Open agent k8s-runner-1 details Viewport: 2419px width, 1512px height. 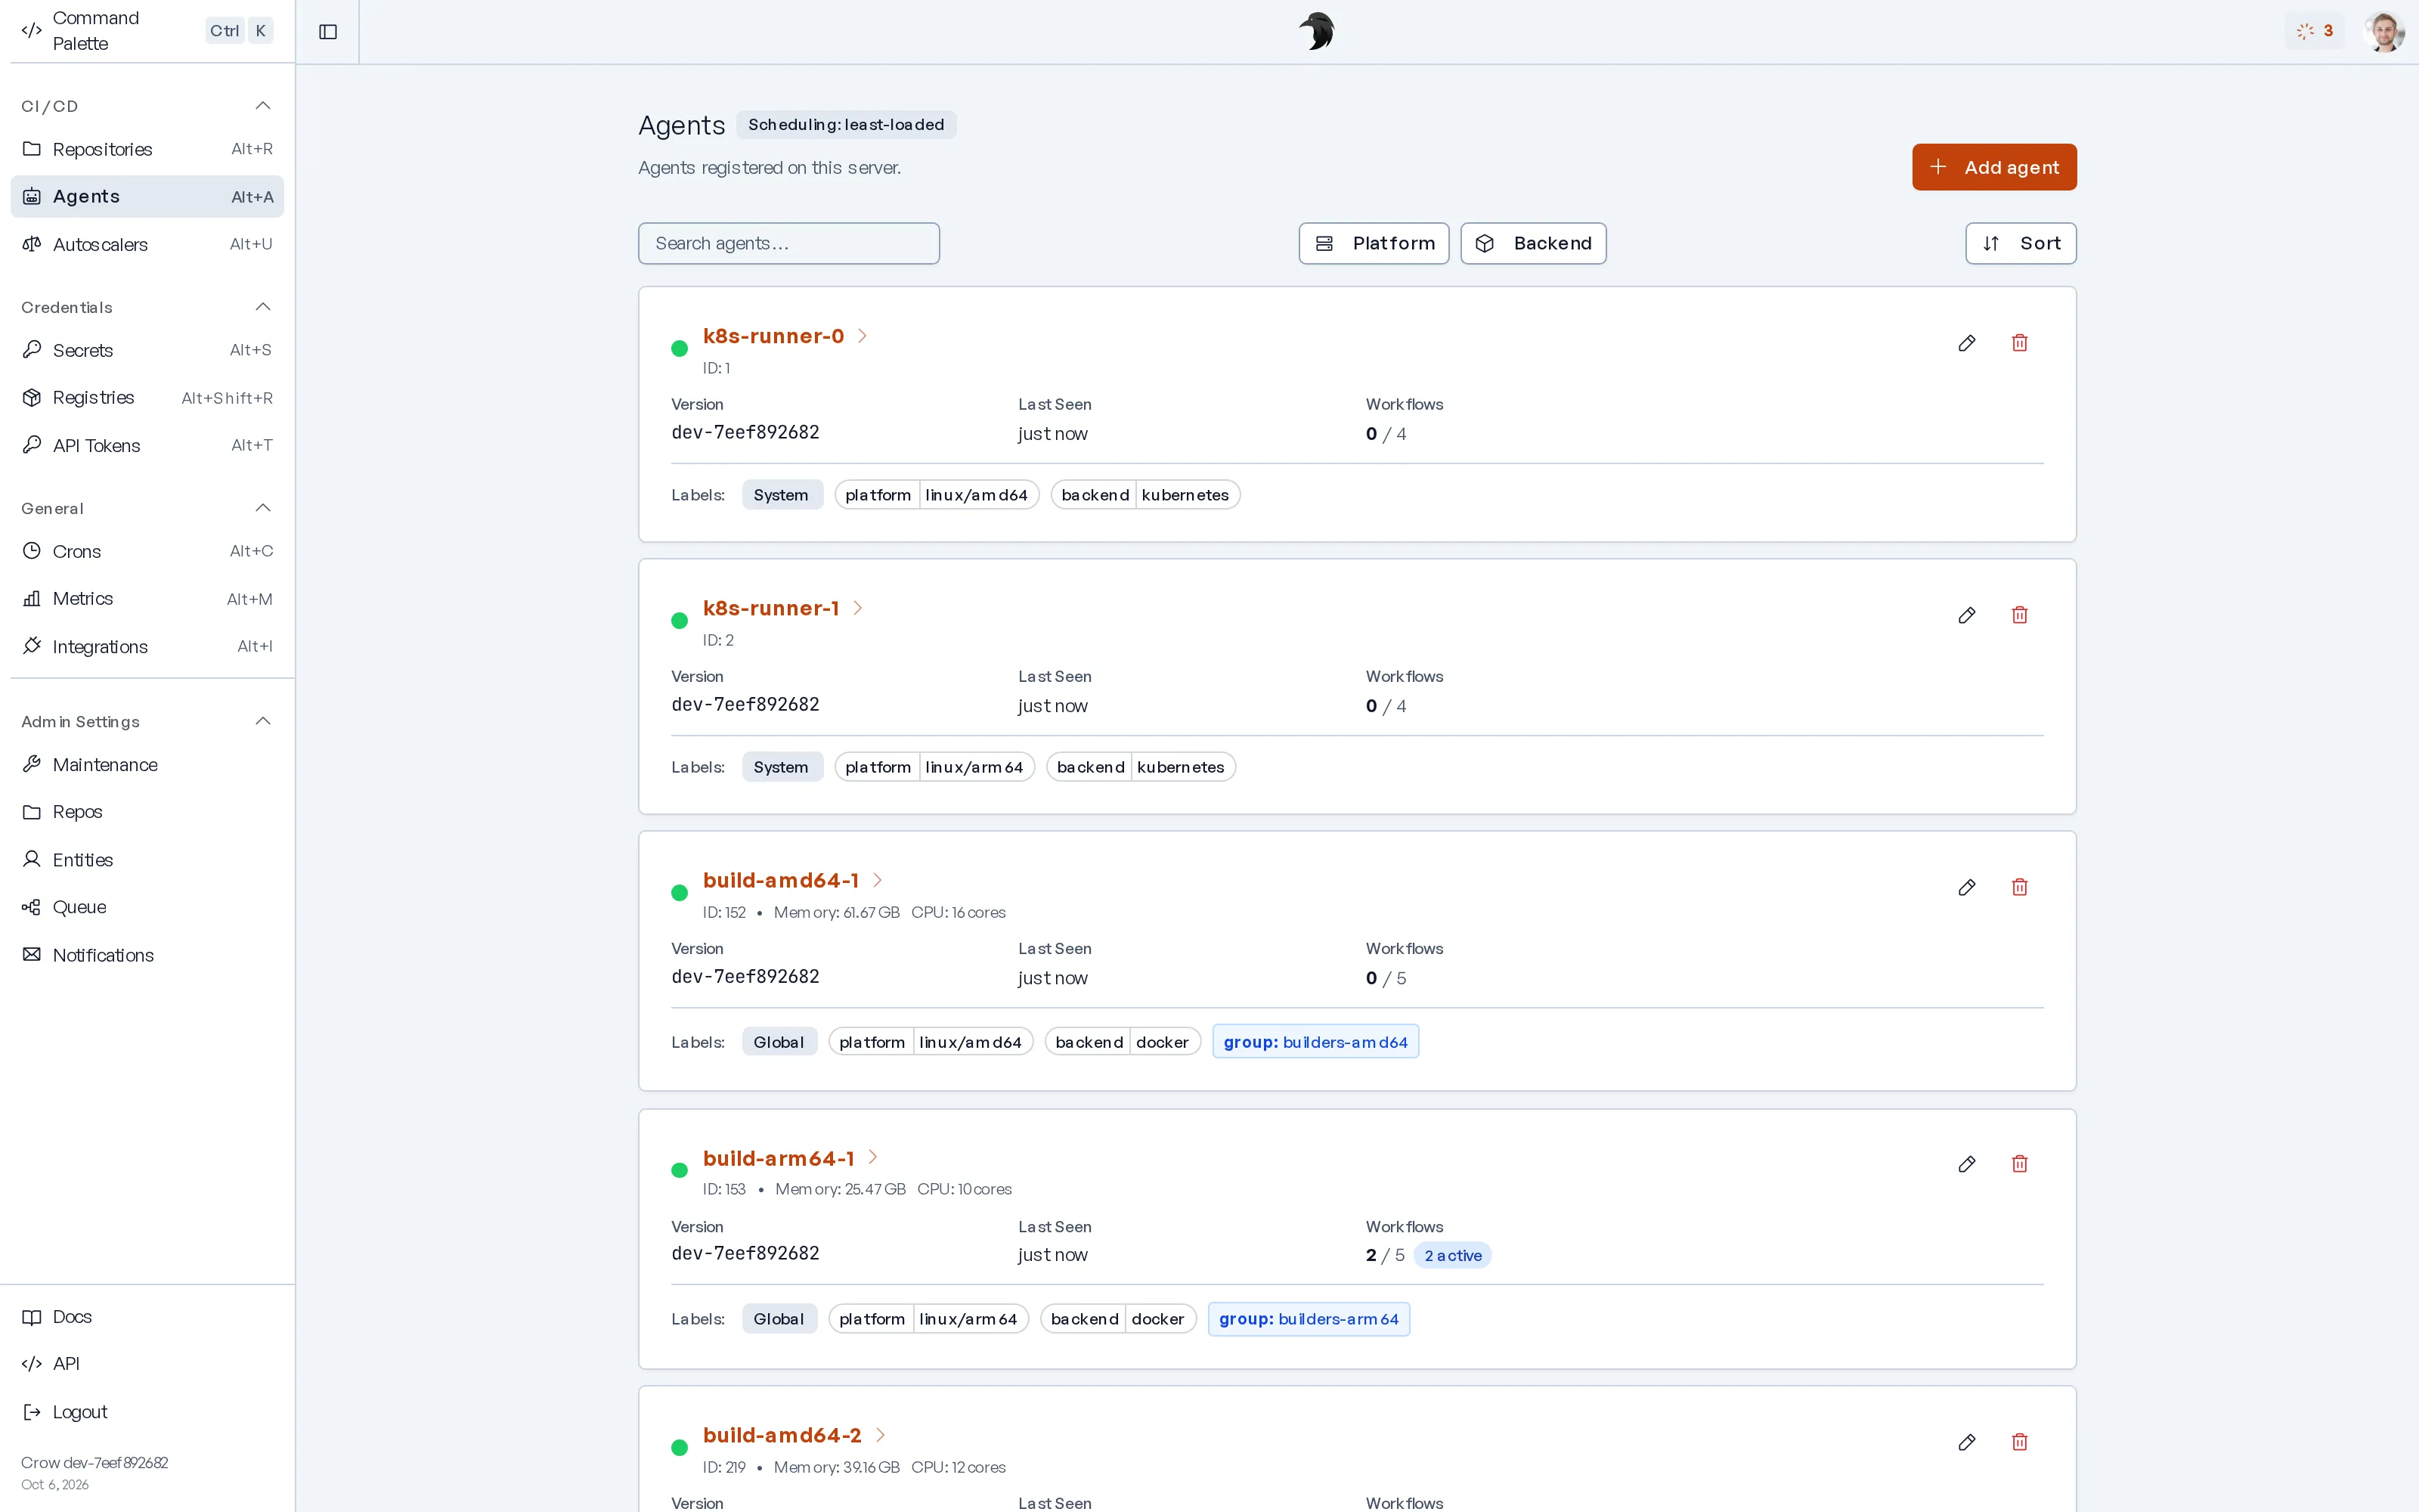pyautogui.click(x=771, y=608)
